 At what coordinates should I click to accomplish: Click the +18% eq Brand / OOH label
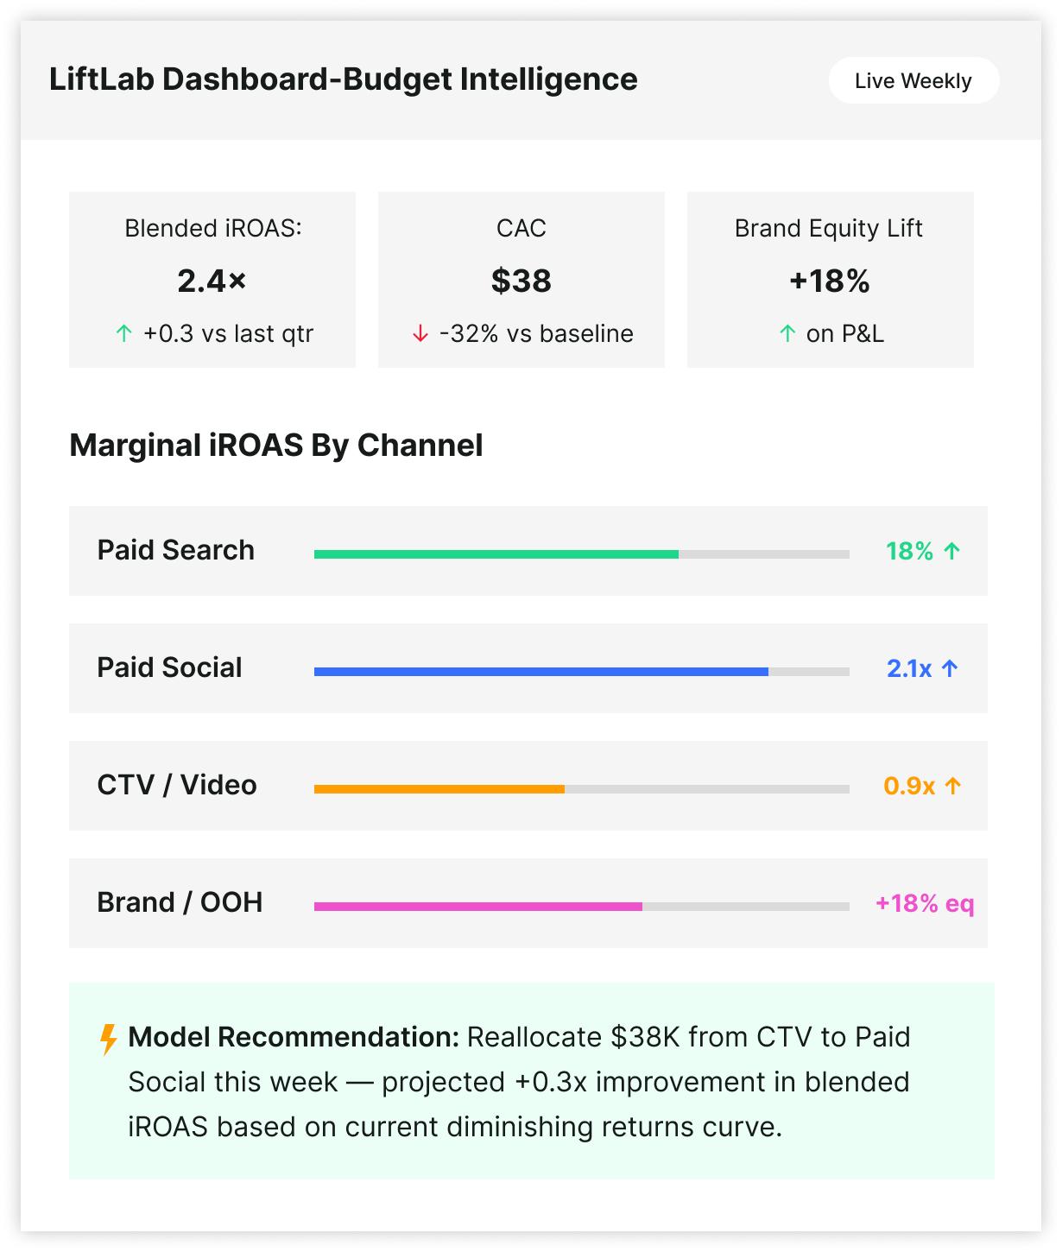click(x=923, y=902)
